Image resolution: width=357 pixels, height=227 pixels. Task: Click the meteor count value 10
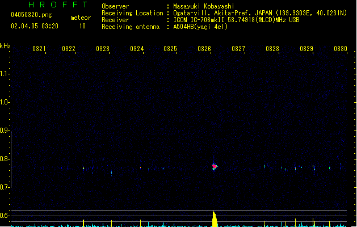(82, 26)
